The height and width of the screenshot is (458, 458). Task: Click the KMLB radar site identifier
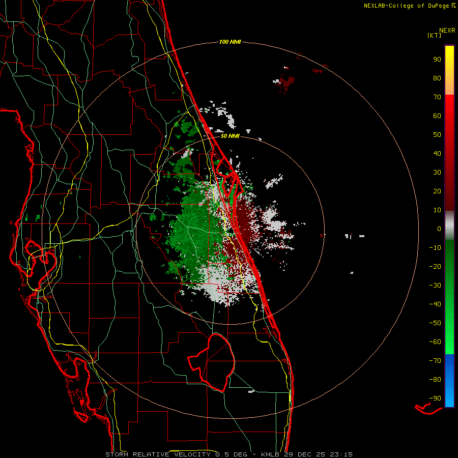pos(270,454)
